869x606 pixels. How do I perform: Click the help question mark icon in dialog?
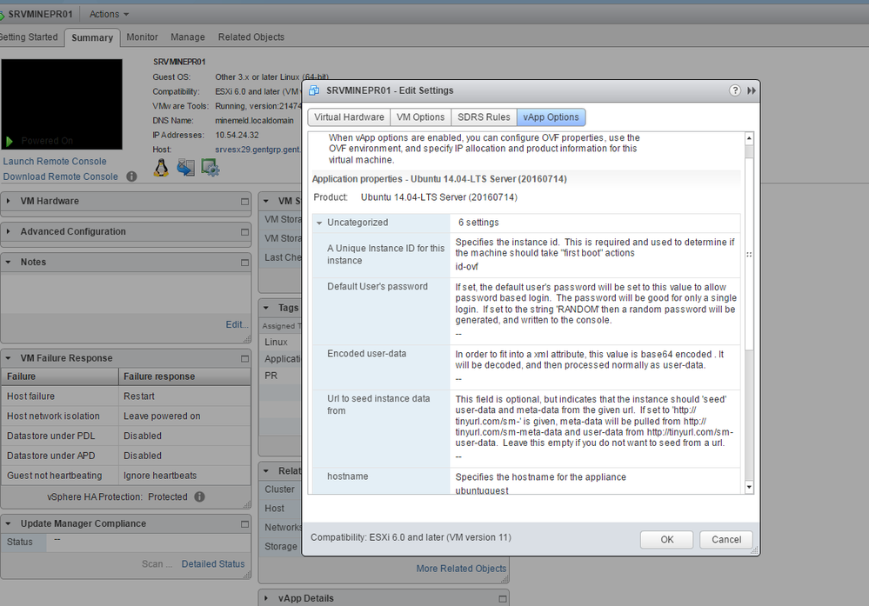coord(735,90)
